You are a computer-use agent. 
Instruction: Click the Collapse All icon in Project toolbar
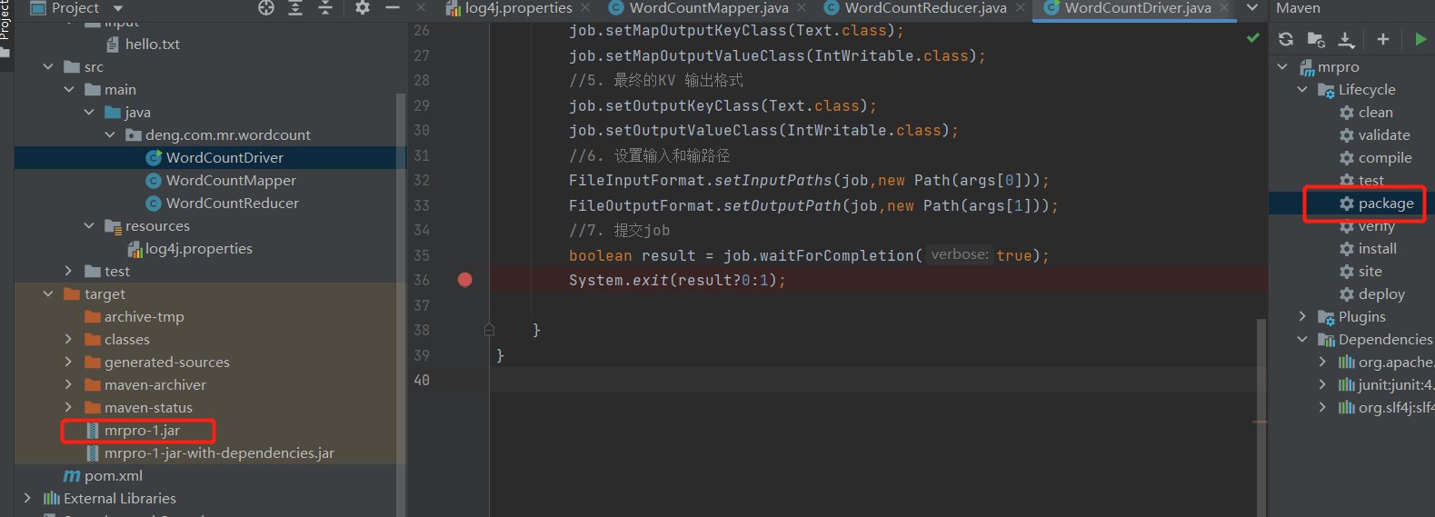tap(325, 8)
